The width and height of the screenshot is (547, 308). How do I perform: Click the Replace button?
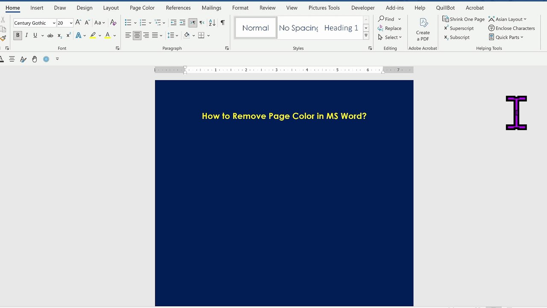click(x=389, y=28)
